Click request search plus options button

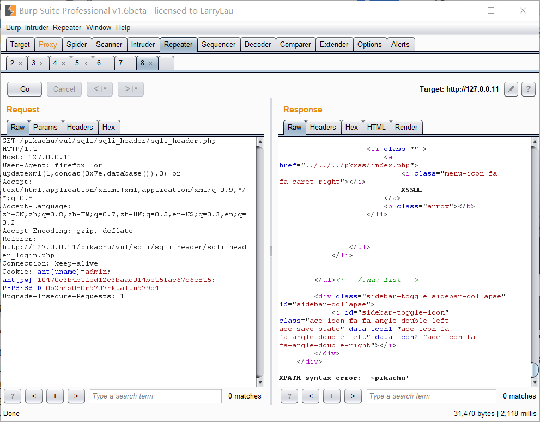pos(55,396)
